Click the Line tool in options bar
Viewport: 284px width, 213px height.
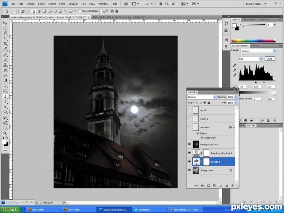click(x=65, y=11)
